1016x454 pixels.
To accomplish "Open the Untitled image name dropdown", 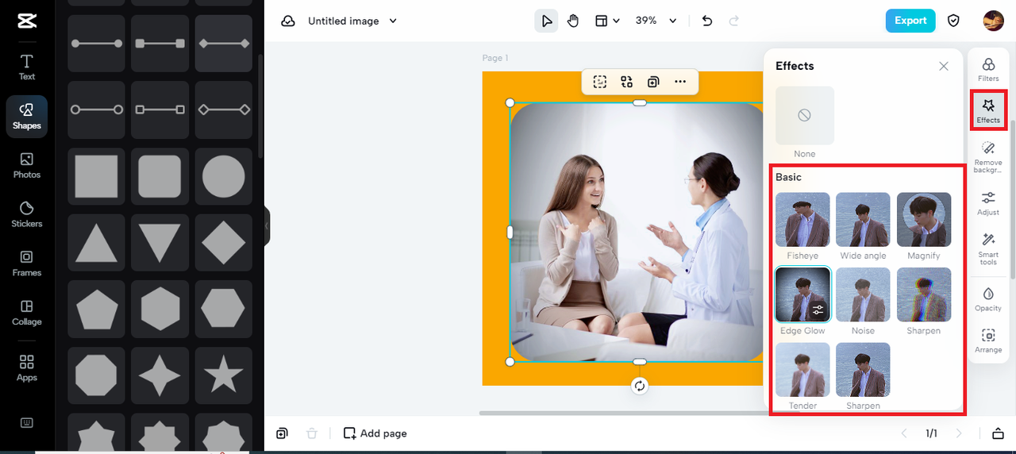I will [x=352, y=21].
